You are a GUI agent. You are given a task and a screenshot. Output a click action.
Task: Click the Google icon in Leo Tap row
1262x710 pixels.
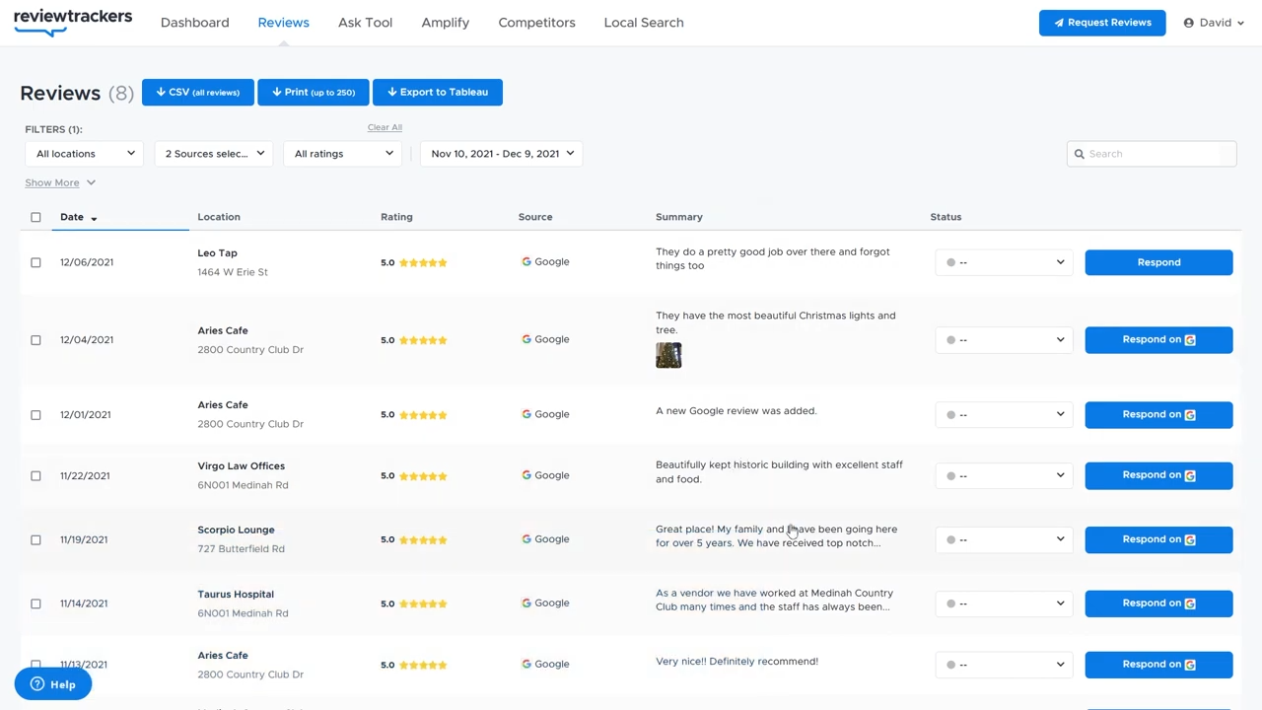coord(526,262)
